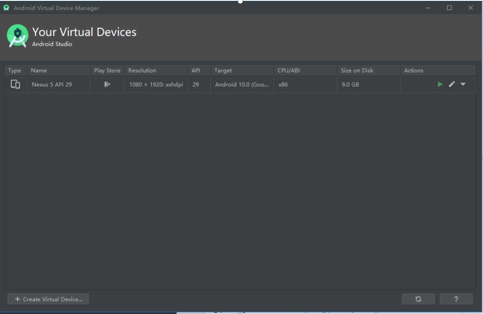Screen dimensions: 483x314
Task: Sort by Size on Disk column
Action: pyautogui.click(x=357, y=70)
